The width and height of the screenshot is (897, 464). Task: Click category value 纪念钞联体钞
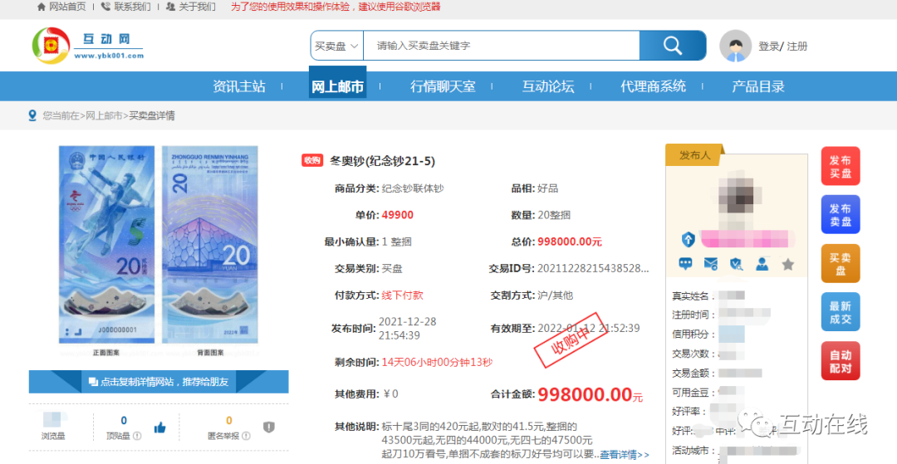click(x=413, y=188)
